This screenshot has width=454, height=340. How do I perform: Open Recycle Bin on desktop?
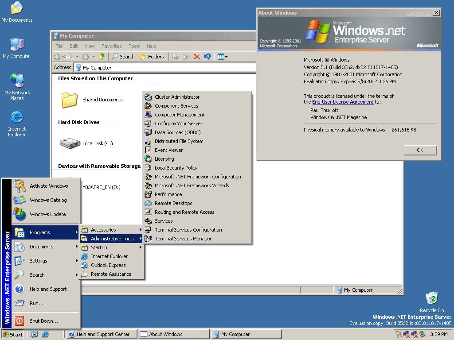tap(432, 302)
